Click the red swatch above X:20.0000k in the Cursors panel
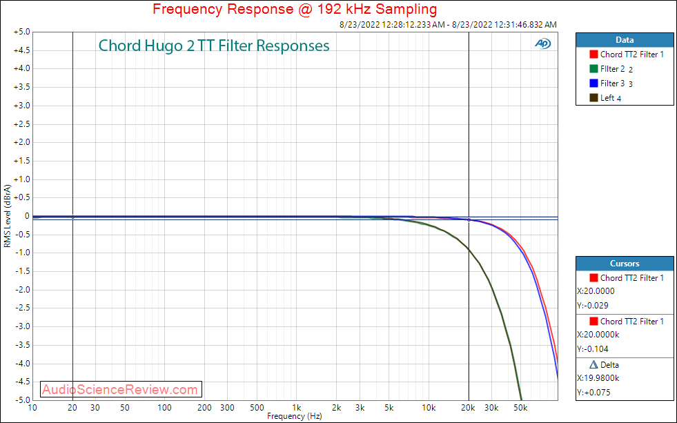This screenshot has width=677, height=423. (593, 321)
